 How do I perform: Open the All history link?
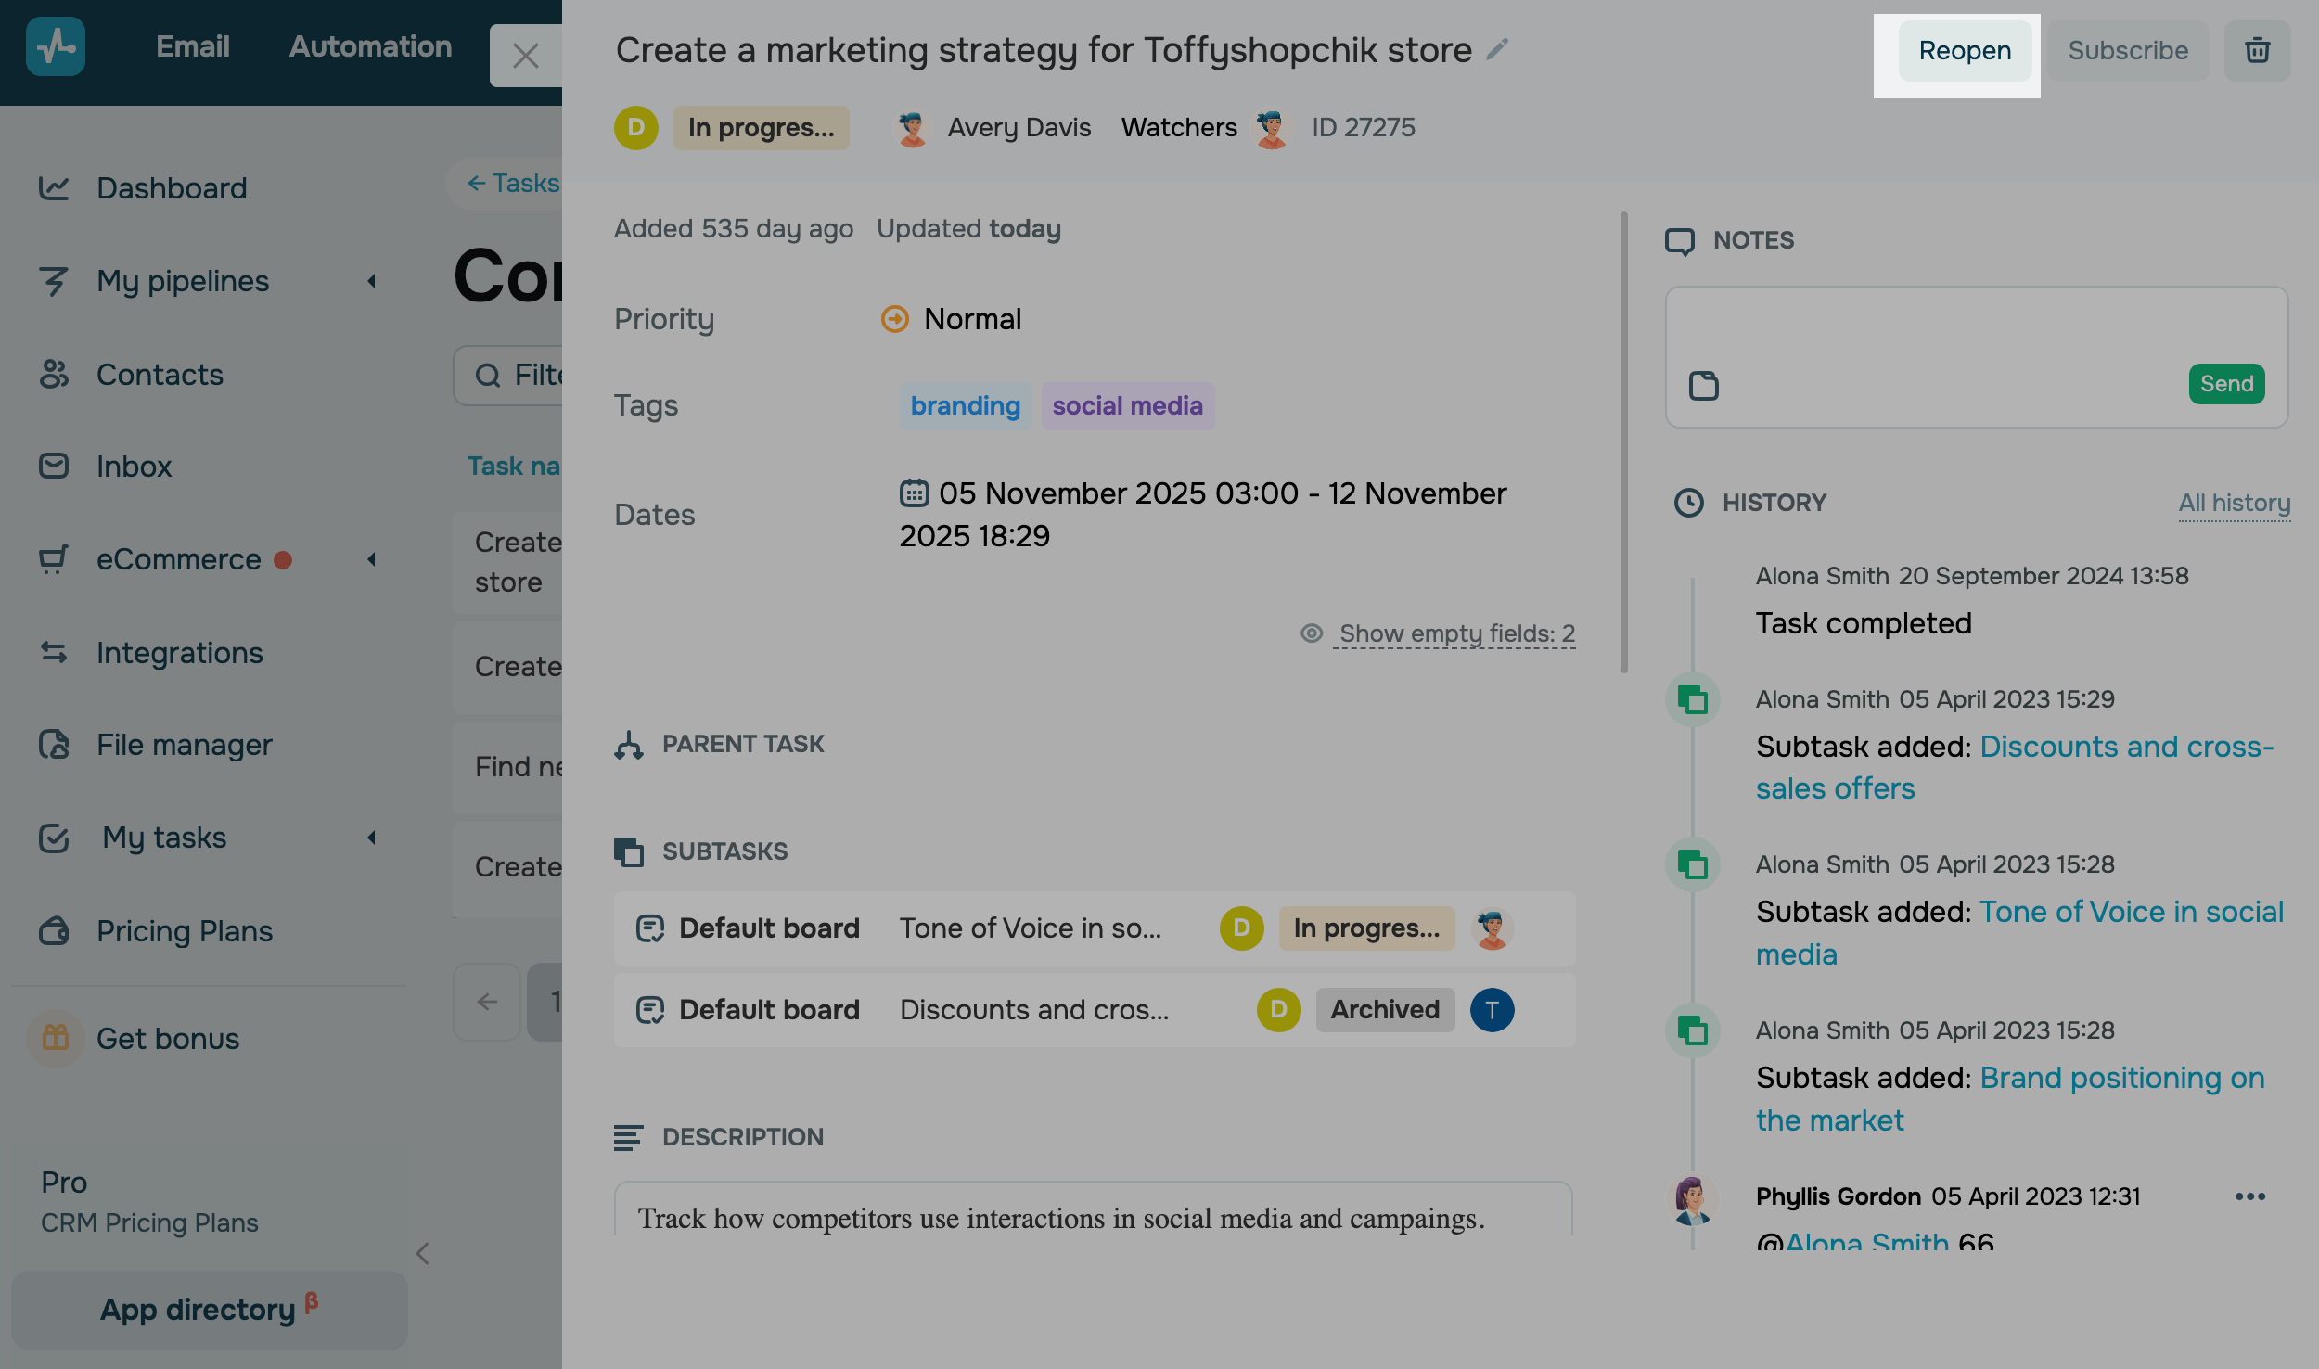click(2234, 503)
